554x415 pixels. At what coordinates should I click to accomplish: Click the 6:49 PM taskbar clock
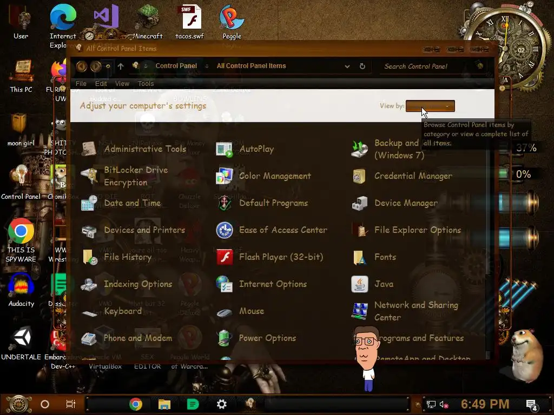click(485, 404)
